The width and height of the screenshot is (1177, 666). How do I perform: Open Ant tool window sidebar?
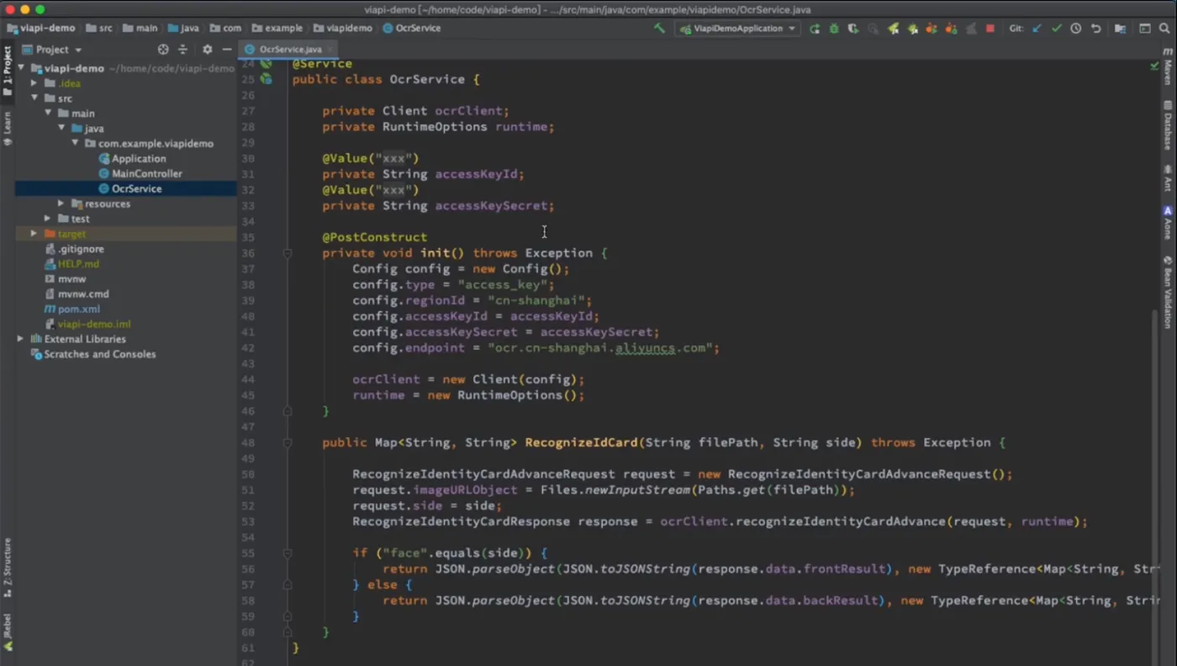1168,178
